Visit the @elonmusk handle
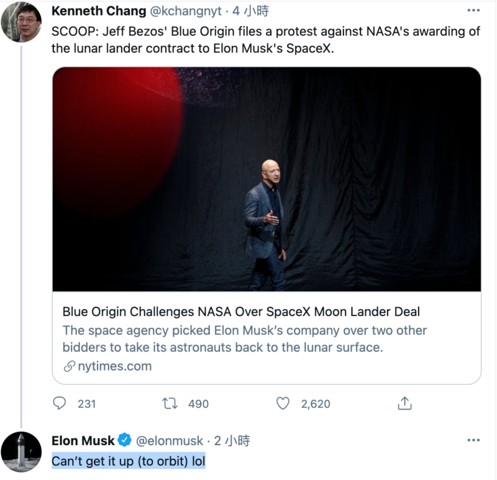The height and width of the screenshot is (480, 497). click(169, 441)
